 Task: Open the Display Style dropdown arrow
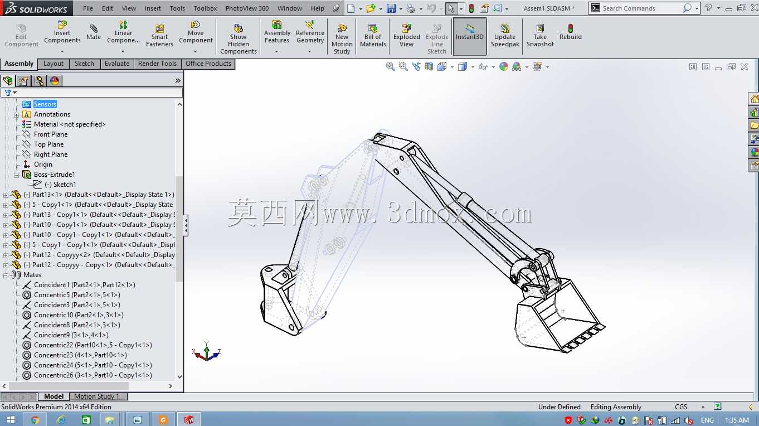tap(473, 67)
